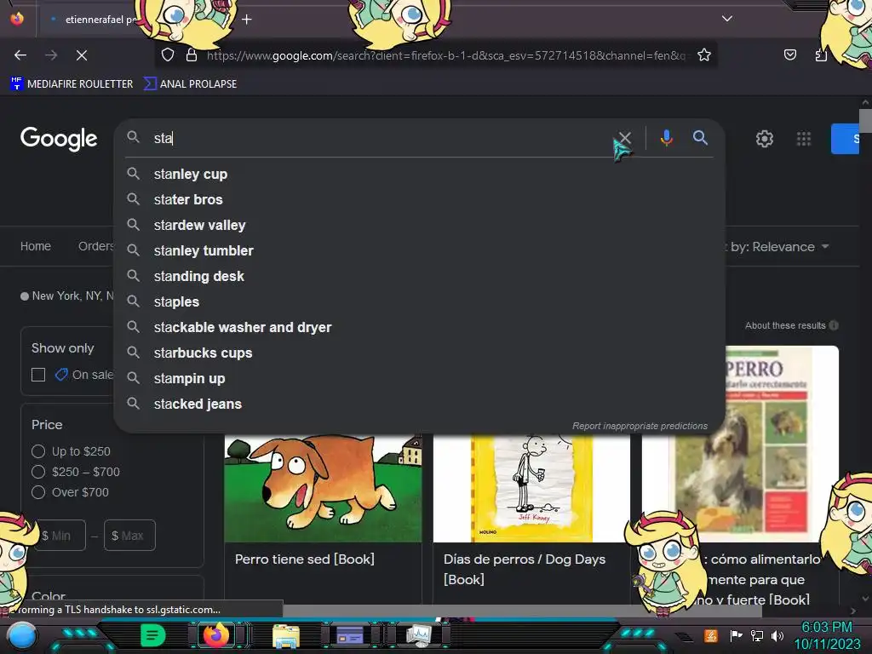Screen dimensions: 872x654
Task: Select 'stampin up' suggestion
Action: pyautogui.click(x=419, y=379)
